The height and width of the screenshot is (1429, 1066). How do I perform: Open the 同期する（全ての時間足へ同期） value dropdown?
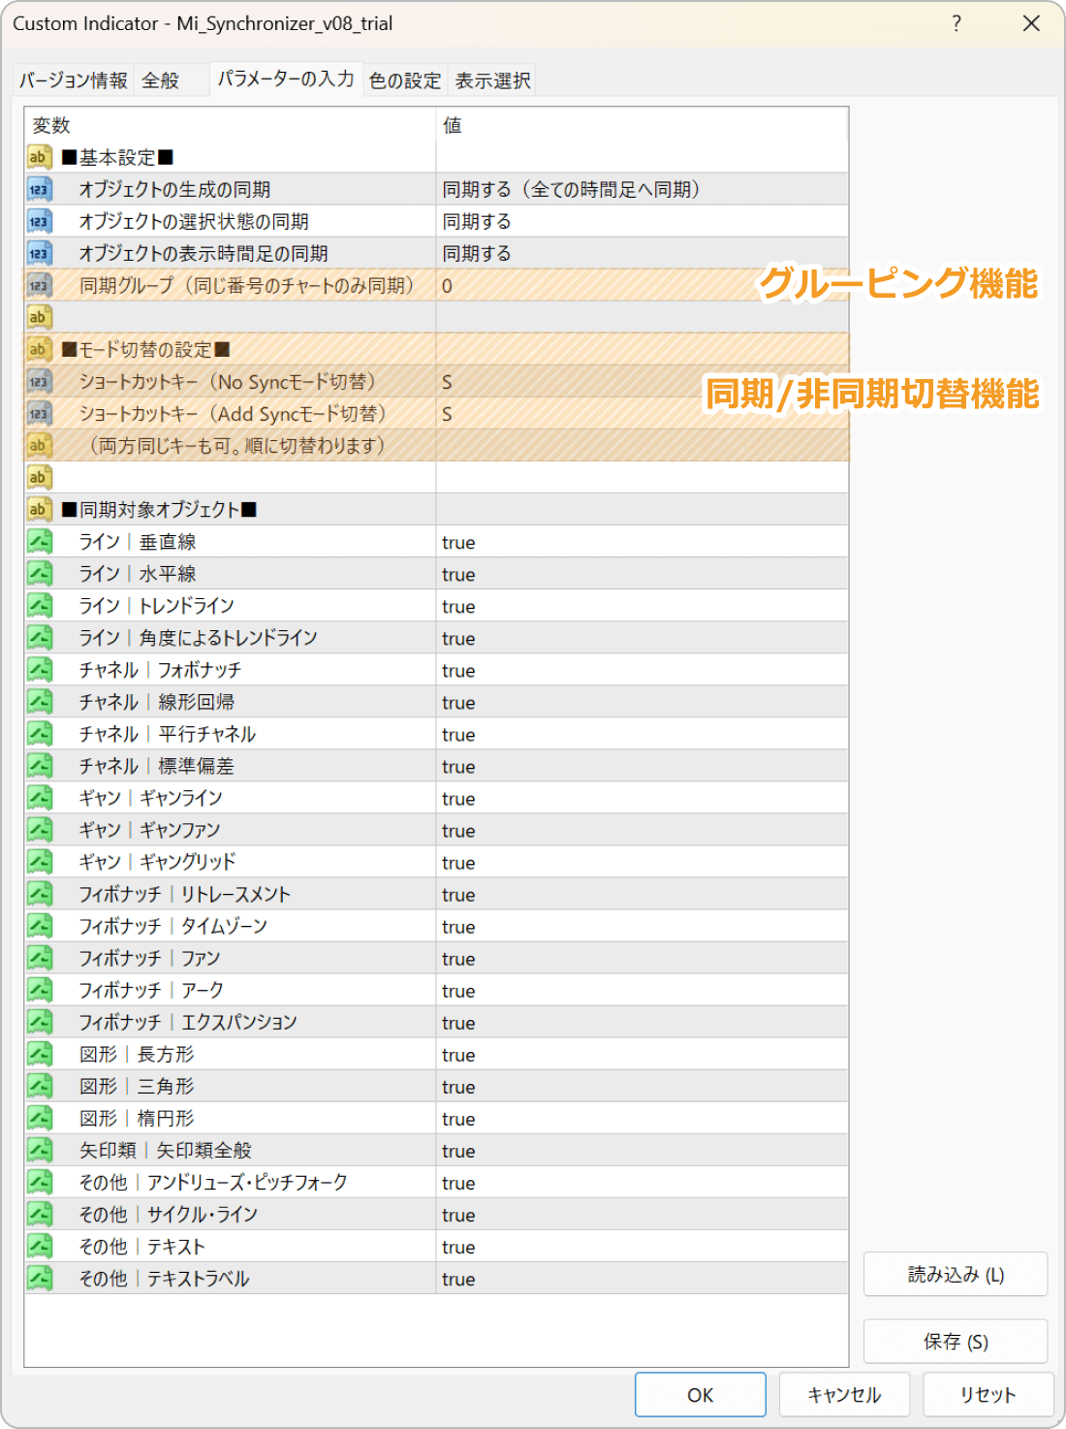642,189
